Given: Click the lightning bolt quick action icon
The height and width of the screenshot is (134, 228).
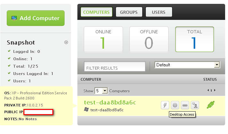Looking at the screenshot, I should coord(165,105).
